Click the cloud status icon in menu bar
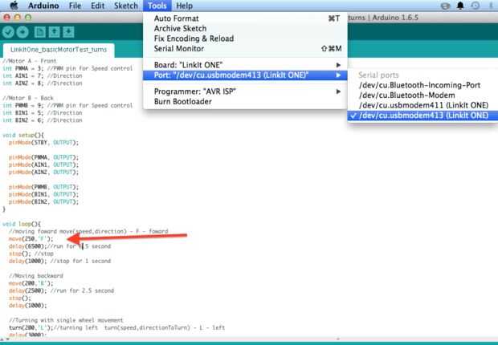This screenshot has height=345, width=498. pyautogui.click(x=445, y=6)
